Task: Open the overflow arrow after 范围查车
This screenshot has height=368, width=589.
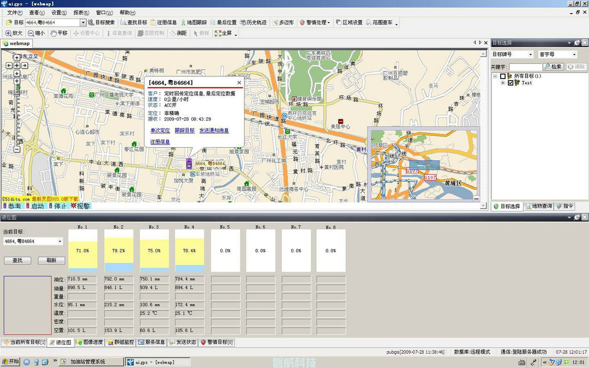Action: point(396,23)
